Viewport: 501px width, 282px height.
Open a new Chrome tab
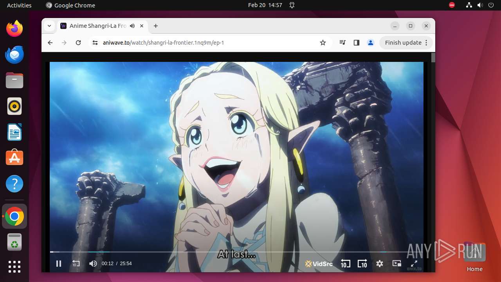pyautogui.click(x=156, y=26)
